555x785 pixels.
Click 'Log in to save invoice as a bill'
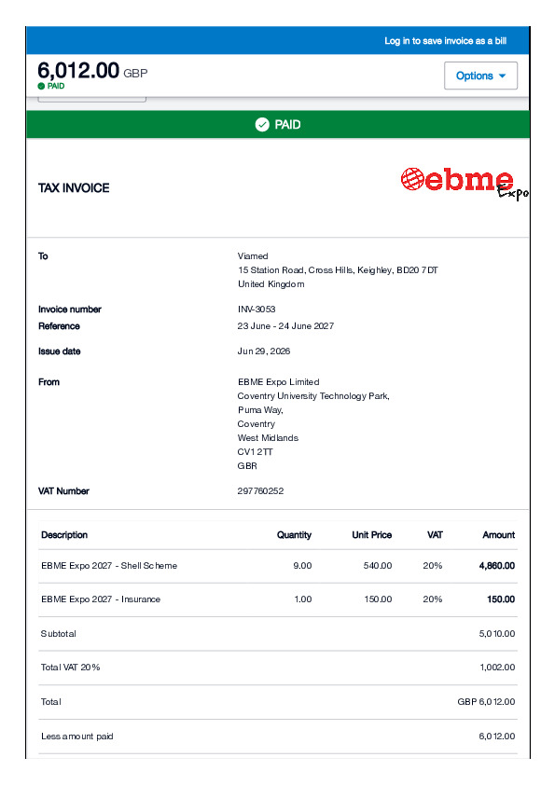[x=445, y=40]
